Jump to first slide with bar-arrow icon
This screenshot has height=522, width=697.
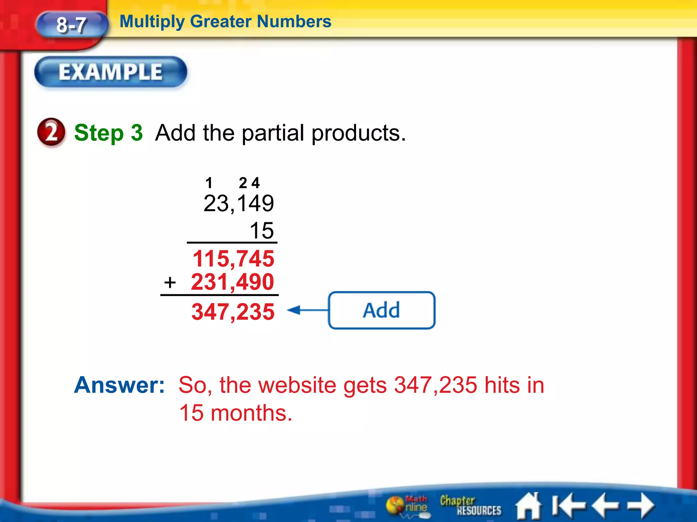pos(569,506)
